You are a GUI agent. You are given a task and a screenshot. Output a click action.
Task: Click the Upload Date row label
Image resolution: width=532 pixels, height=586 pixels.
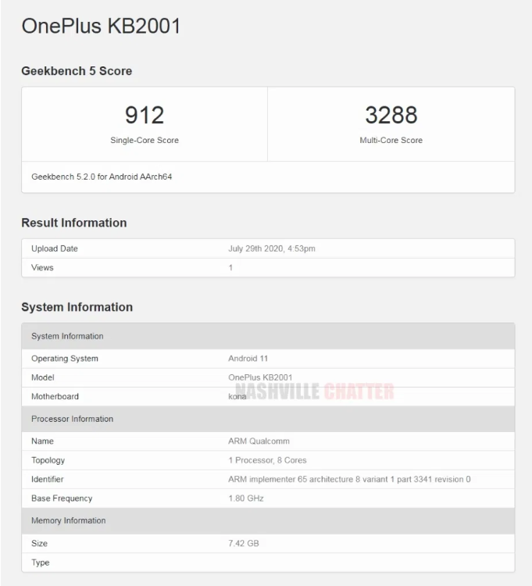click(55, 248)
